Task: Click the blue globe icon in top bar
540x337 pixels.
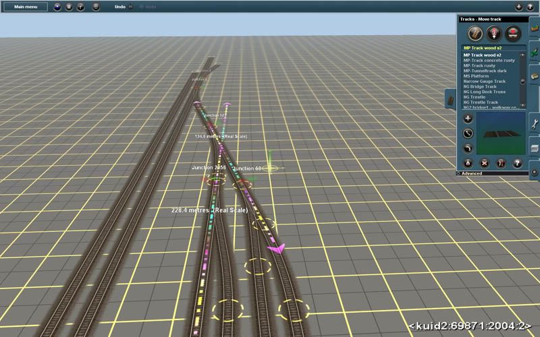Action: point(57,7)
